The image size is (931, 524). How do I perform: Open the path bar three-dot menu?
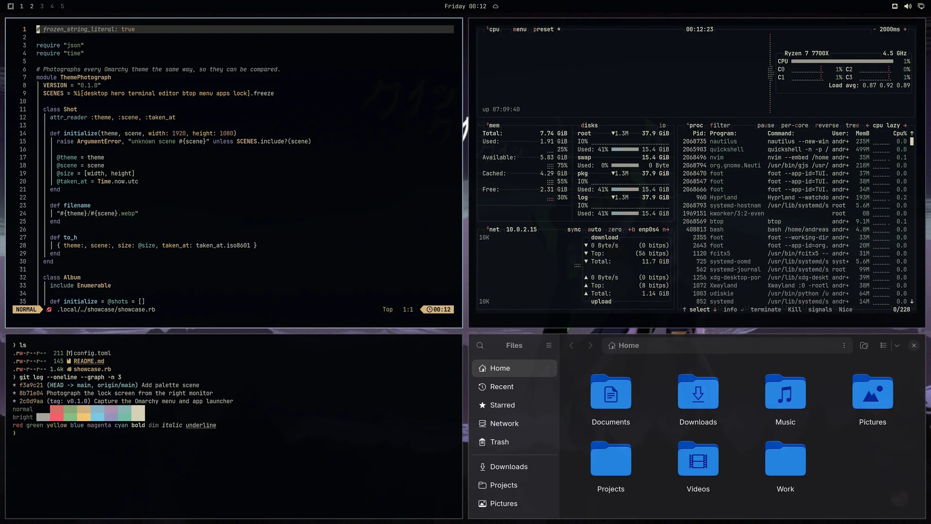point(844,345)
